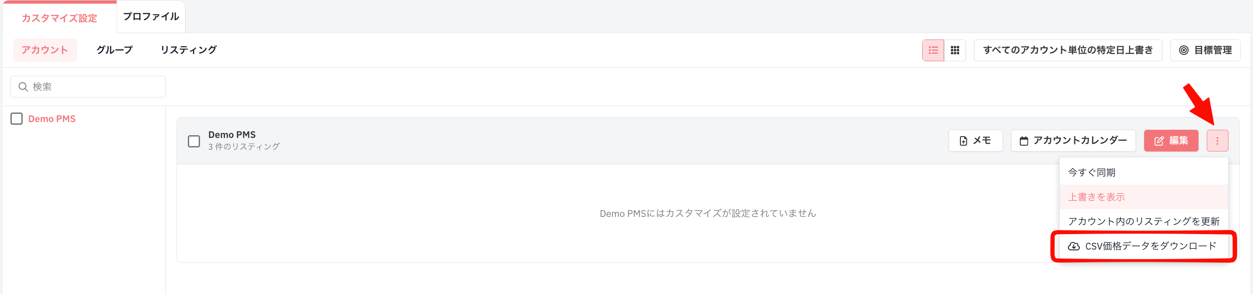Open the プロファイル tab
This screenshot has width=1253, height=294.
151,16
